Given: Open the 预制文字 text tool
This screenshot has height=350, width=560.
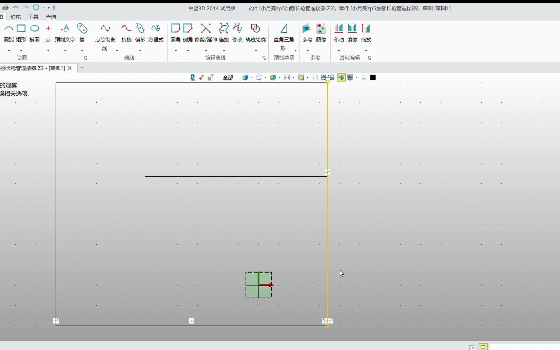Looking at the screenshot, I should 65,33.
